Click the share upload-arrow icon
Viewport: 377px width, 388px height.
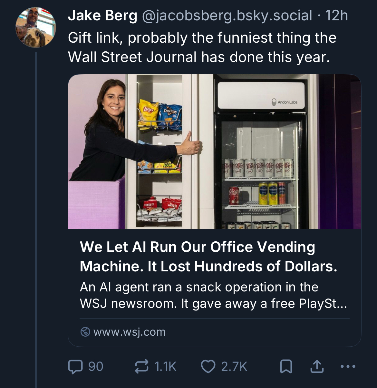tap(317, 366)
